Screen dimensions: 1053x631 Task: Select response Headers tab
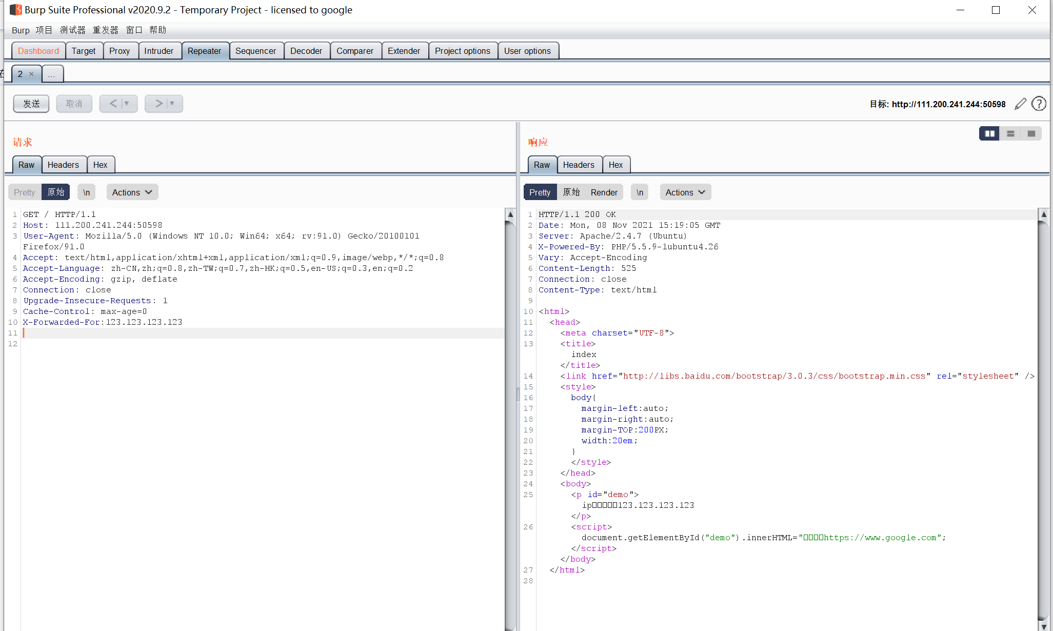[x=579, y=165]
